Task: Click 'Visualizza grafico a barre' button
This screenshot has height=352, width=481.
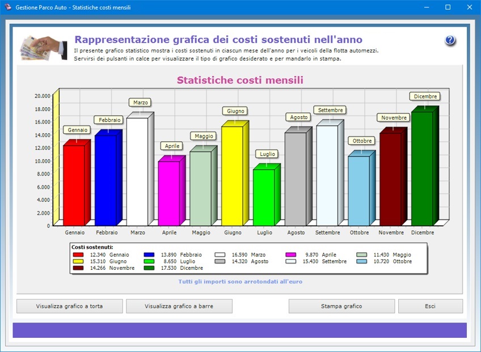Action: click(179, 306)
